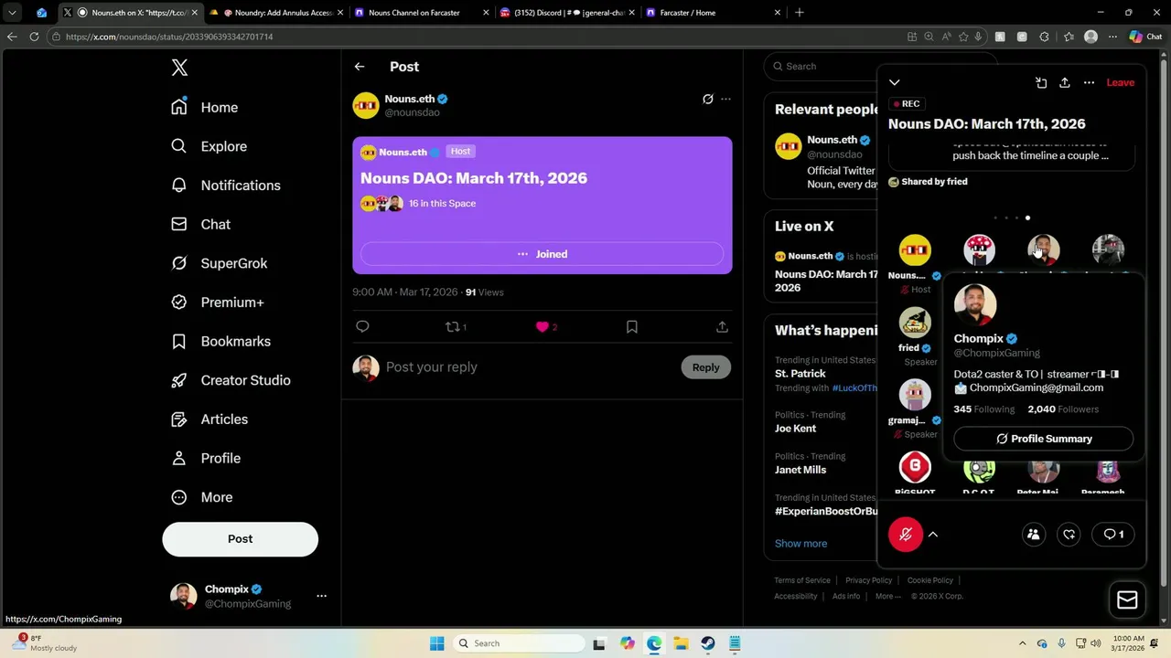The height and width of the screenshot is (658, 1171).
Task: Switch to the Discord browser tab
Action: pyautogui.click(x=567, y=13)
